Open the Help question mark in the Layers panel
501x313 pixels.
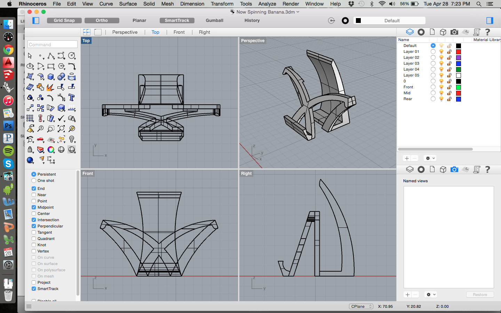click(487, 32)
